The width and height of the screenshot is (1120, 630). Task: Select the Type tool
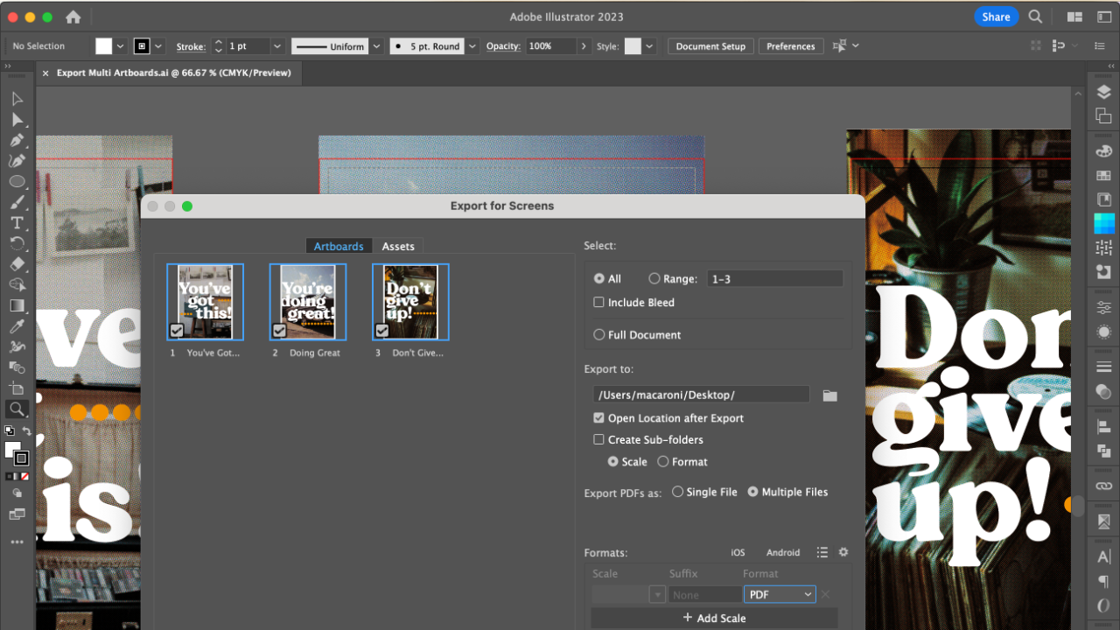(x=17, y=223)
